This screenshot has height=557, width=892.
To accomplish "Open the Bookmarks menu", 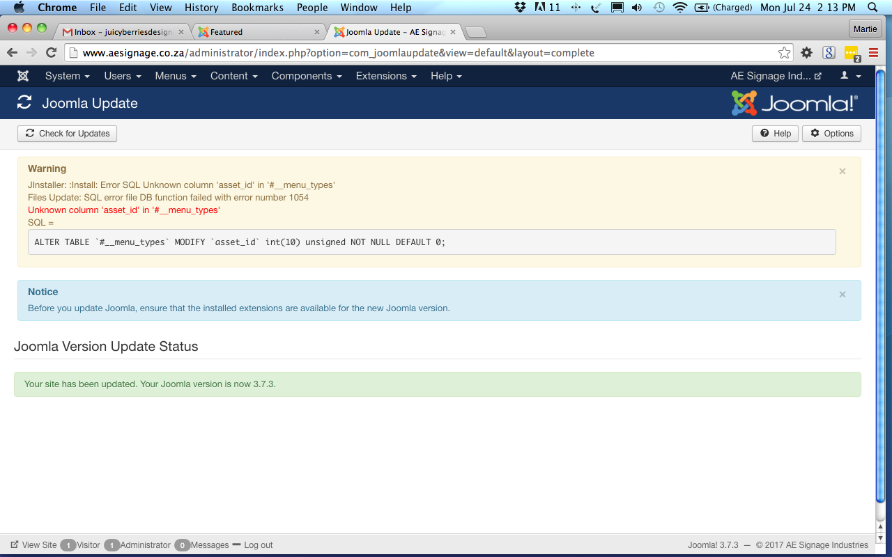I will (257, 8).
